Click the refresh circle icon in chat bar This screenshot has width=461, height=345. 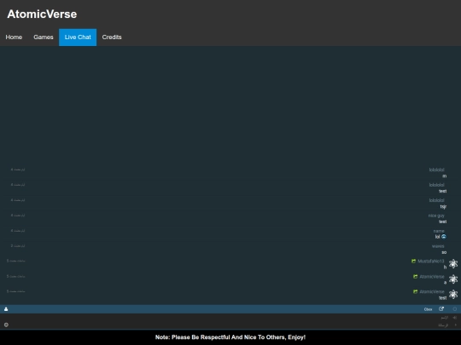pos(455,309)
